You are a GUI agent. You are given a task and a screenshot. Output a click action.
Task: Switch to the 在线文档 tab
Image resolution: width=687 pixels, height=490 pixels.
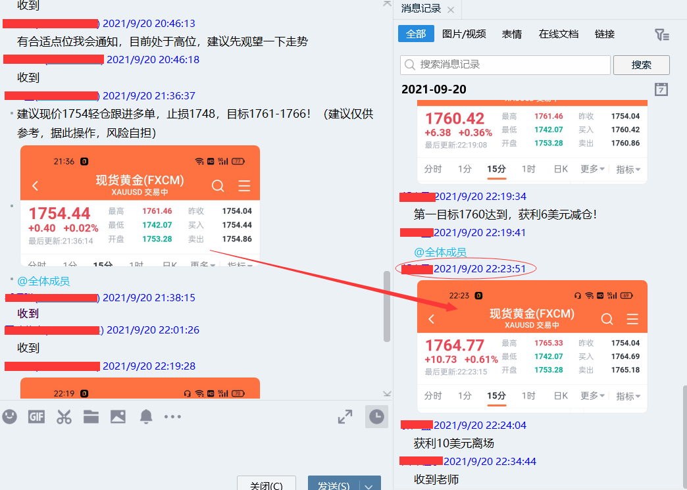(x=558, y=34)
